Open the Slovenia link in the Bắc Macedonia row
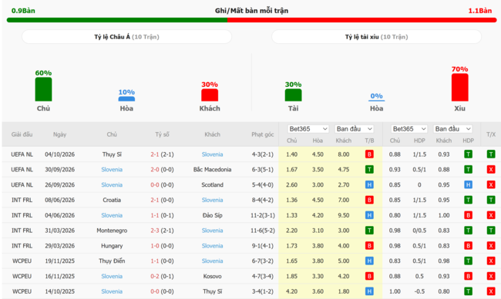 tap(112, 169)
